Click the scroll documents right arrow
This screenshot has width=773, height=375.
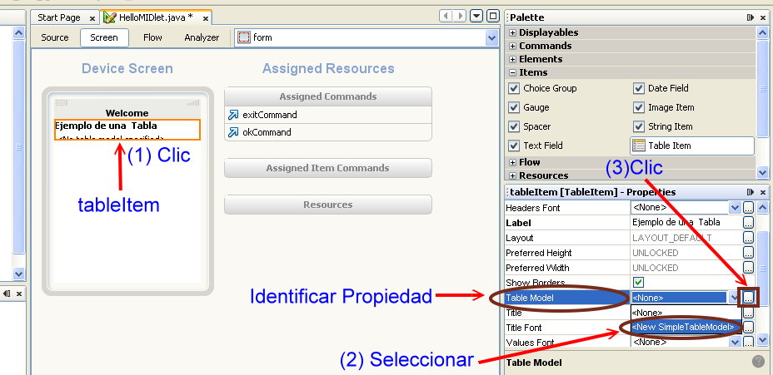(x=460, y=17)
